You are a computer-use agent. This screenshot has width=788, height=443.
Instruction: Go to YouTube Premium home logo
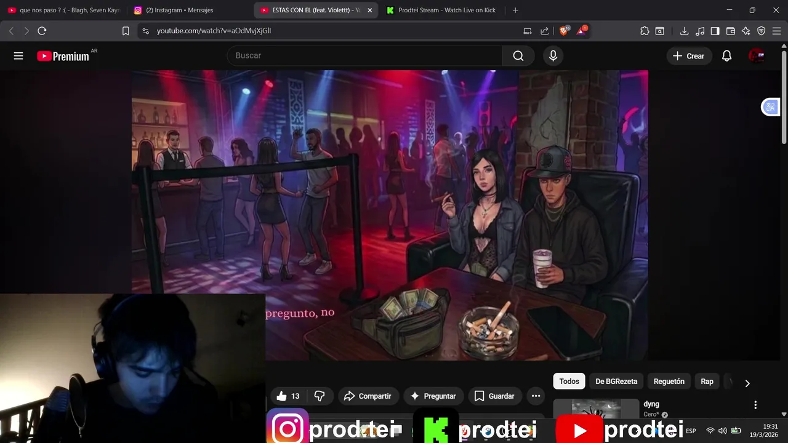[63, 56]
